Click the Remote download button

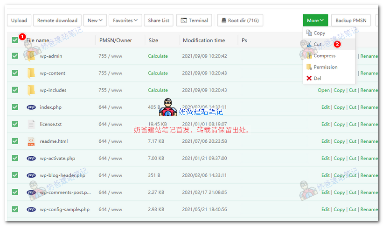[x=57, y=20]
